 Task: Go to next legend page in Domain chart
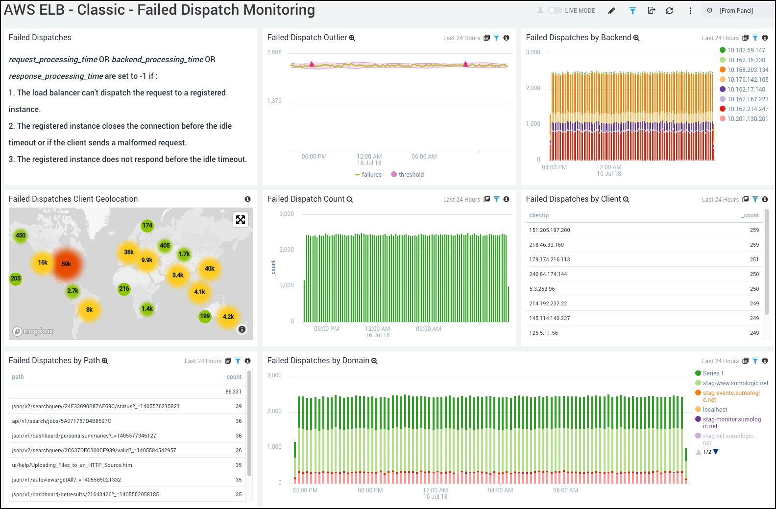click(x=716, y=452)
